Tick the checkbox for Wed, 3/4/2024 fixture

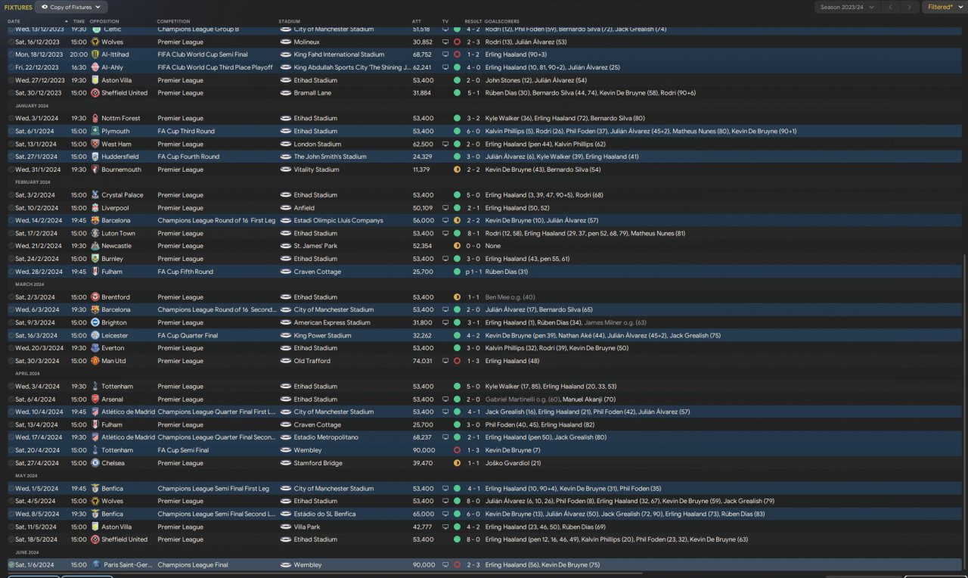[x=11, y=387]
